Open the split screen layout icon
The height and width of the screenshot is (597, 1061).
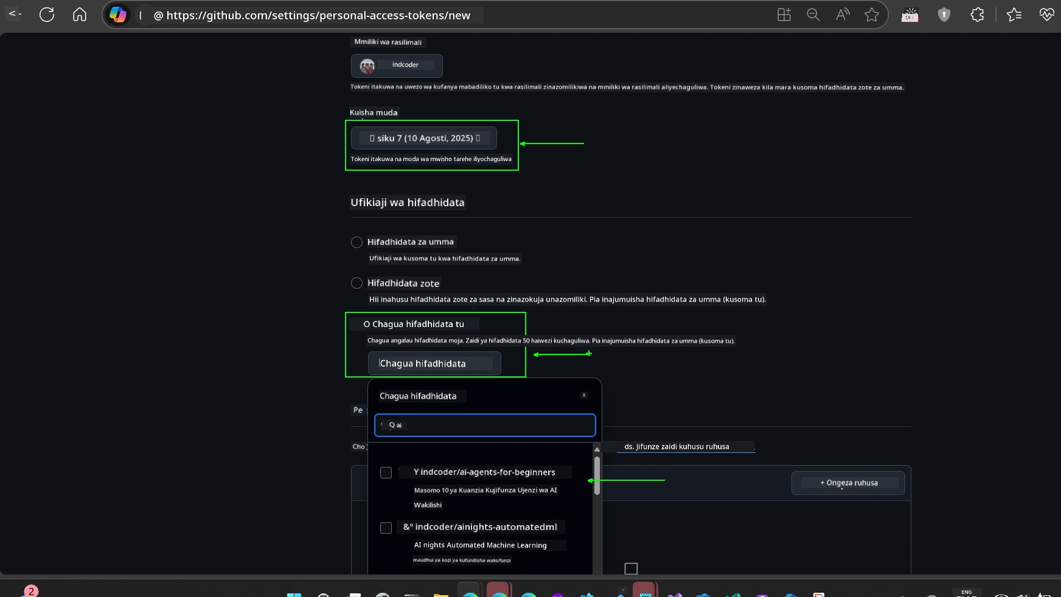click(x=784, y=15)
